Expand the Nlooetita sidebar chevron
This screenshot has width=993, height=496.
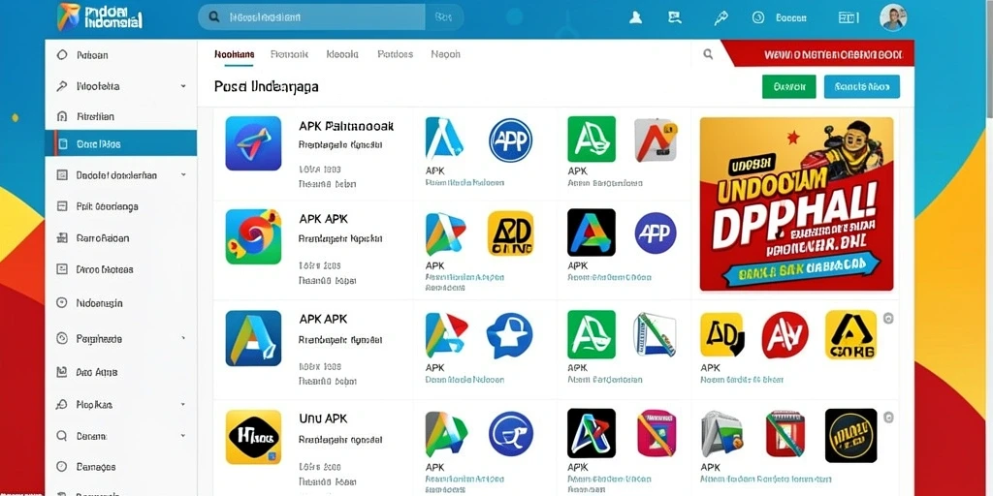pyautogui.click(x=183, y=86)
